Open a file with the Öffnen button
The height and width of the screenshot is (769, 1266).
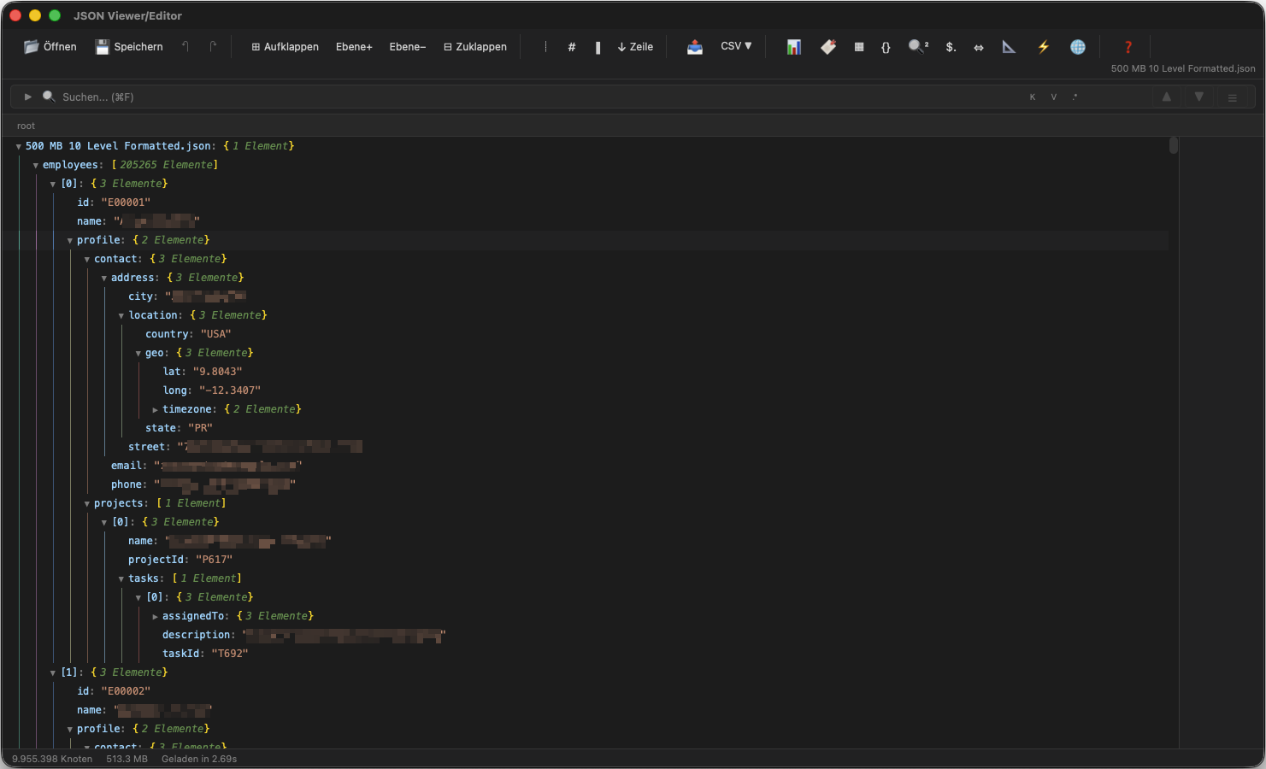point(50,47)
